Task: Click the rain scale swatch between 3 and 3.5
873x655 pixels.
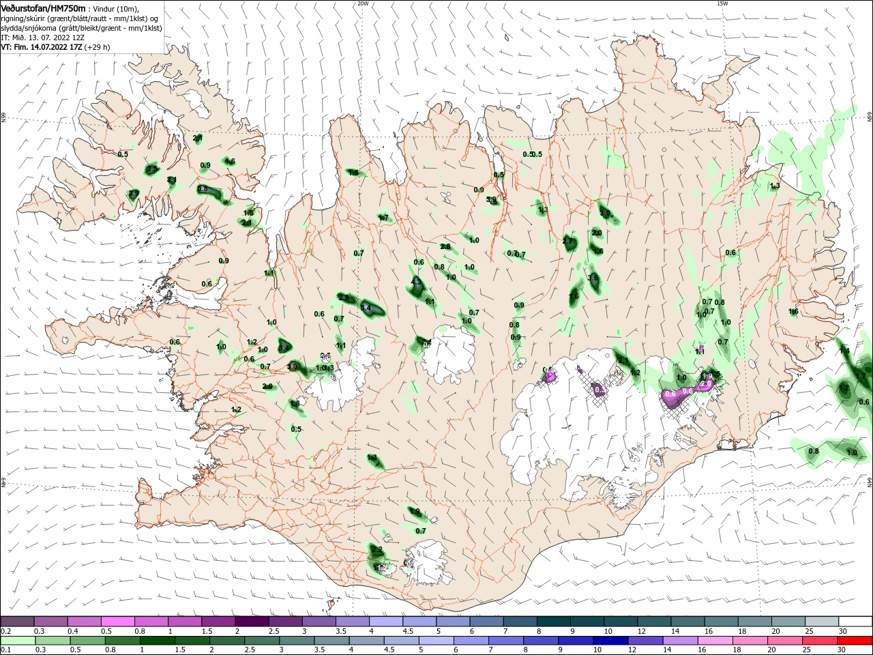Action: pyautogui.click(x=297, y=641)
